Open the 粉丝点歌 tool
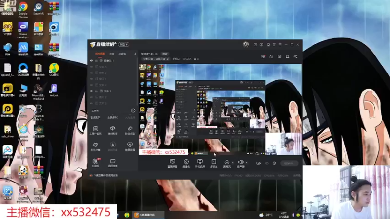This screenshot has width=390, height=219. pyautogui.click(x=130, y=130)
